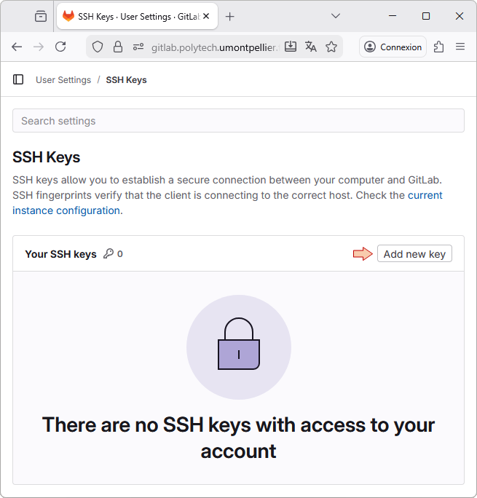Bookmark this page with the star icon

[x=331, y=47]
